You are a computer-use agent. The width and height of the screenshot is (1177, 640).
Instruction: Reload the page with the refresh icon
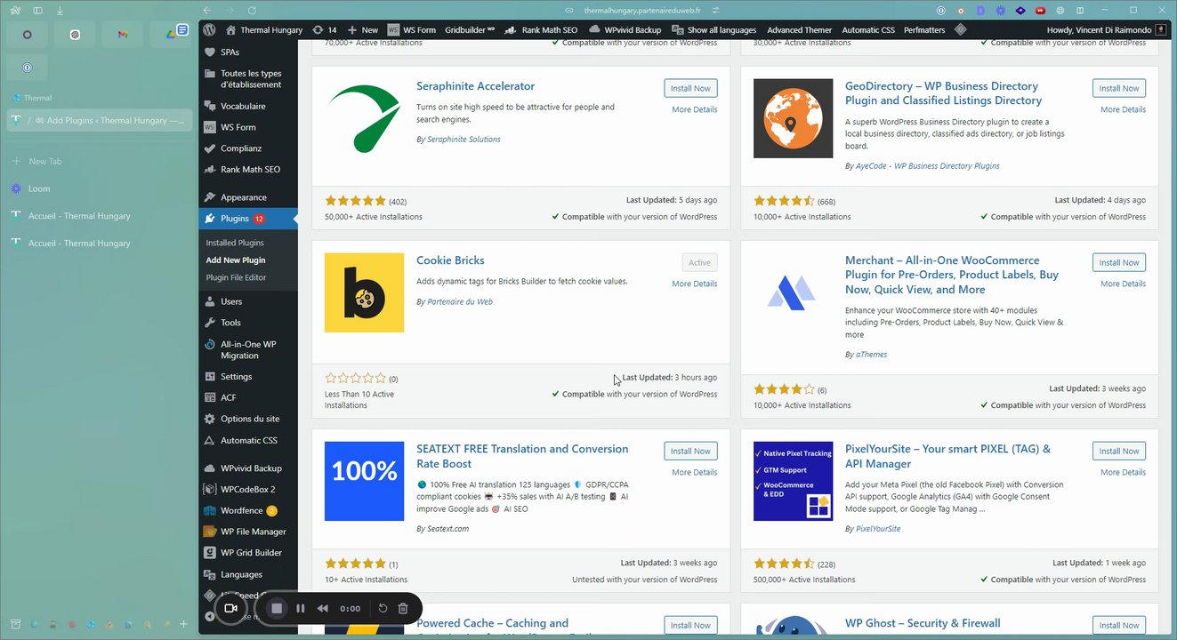252,10
